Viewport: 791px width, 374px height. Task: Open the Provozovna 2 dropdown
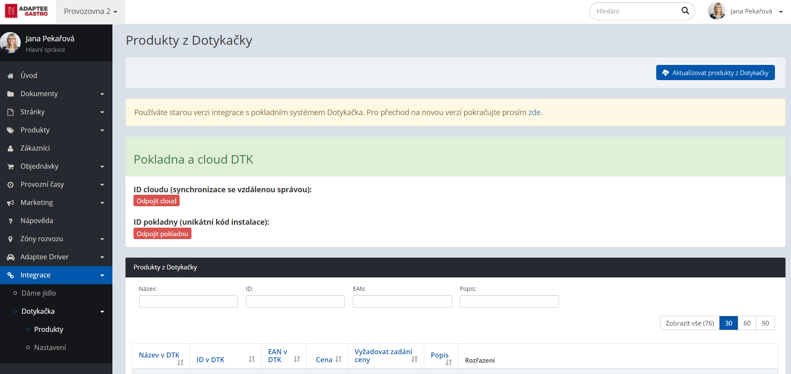pos(90,11)
